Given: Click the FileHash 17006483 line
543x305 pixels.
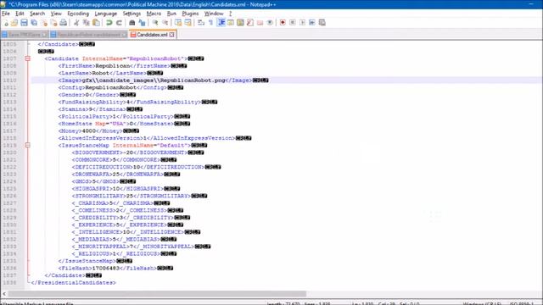Looking at the screenshot, I should point(115,268).
